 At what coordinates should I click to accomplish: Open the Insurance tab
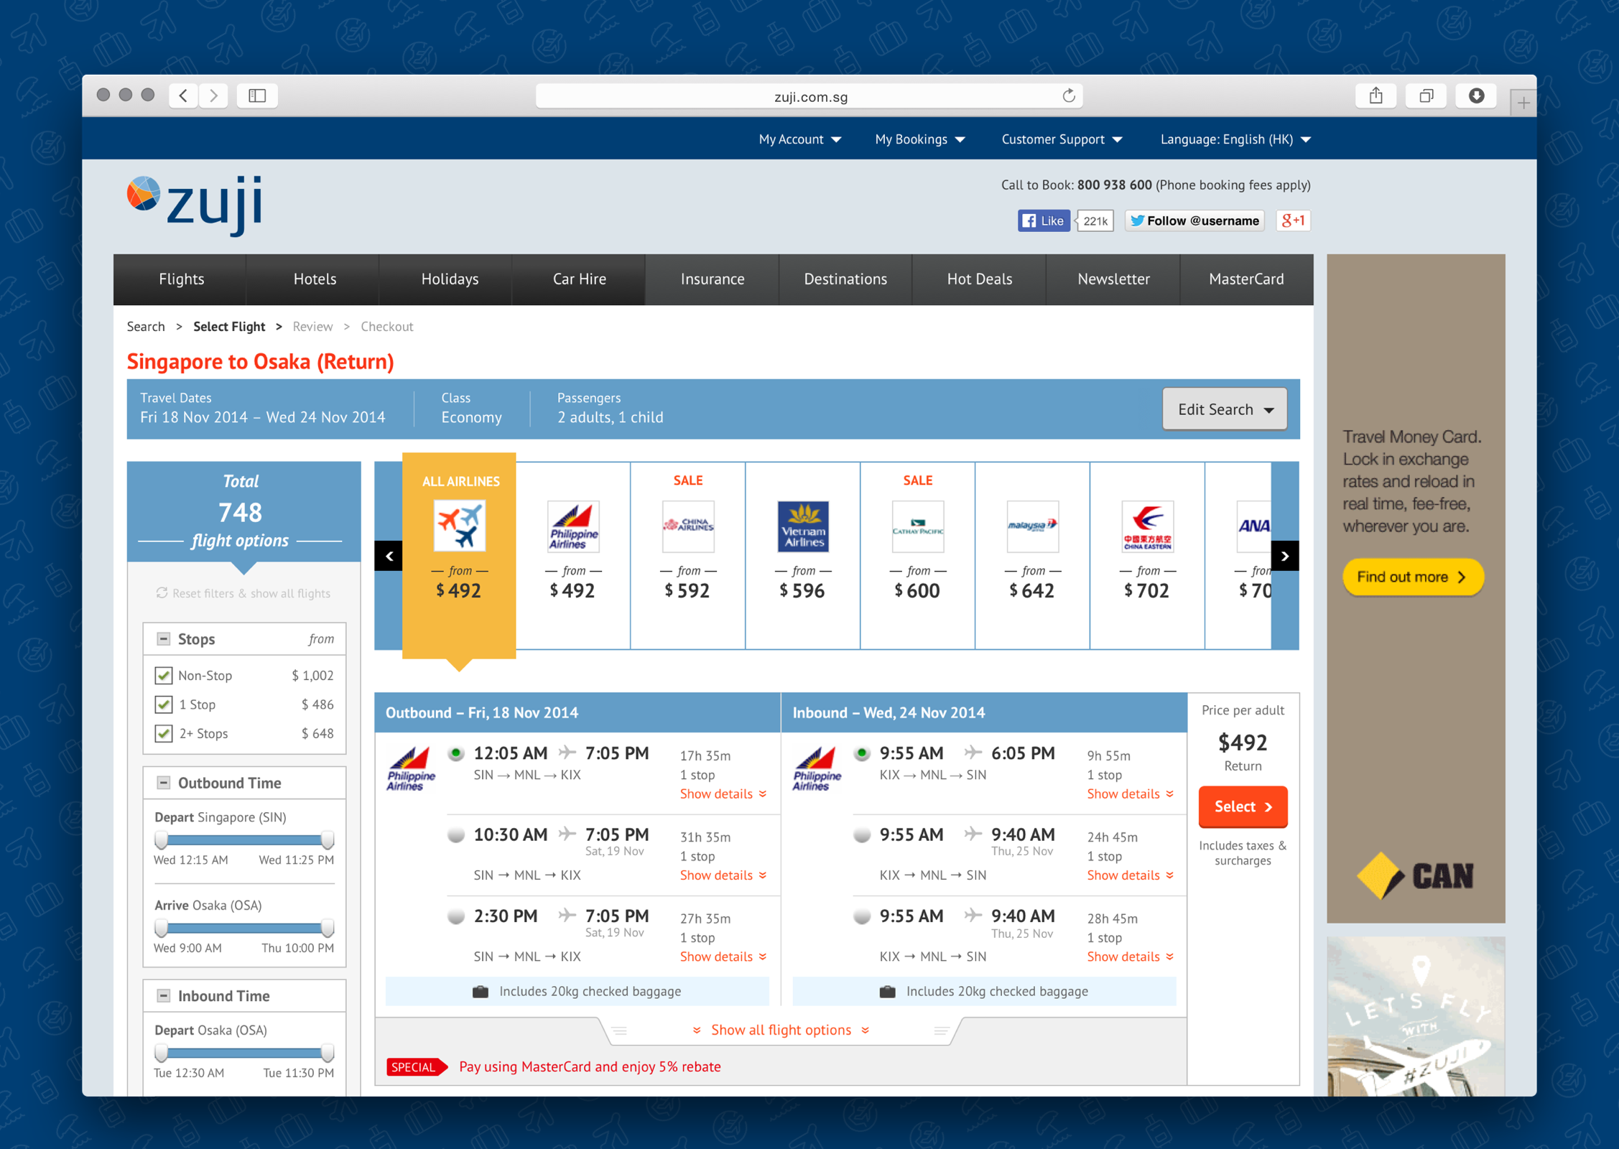[713, 279]
